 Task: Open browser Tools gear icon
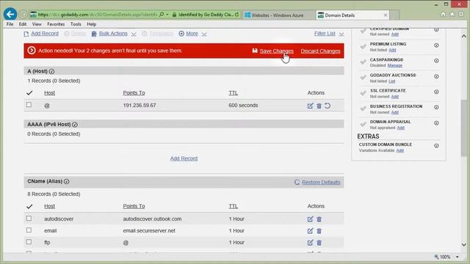click(461, 14)
